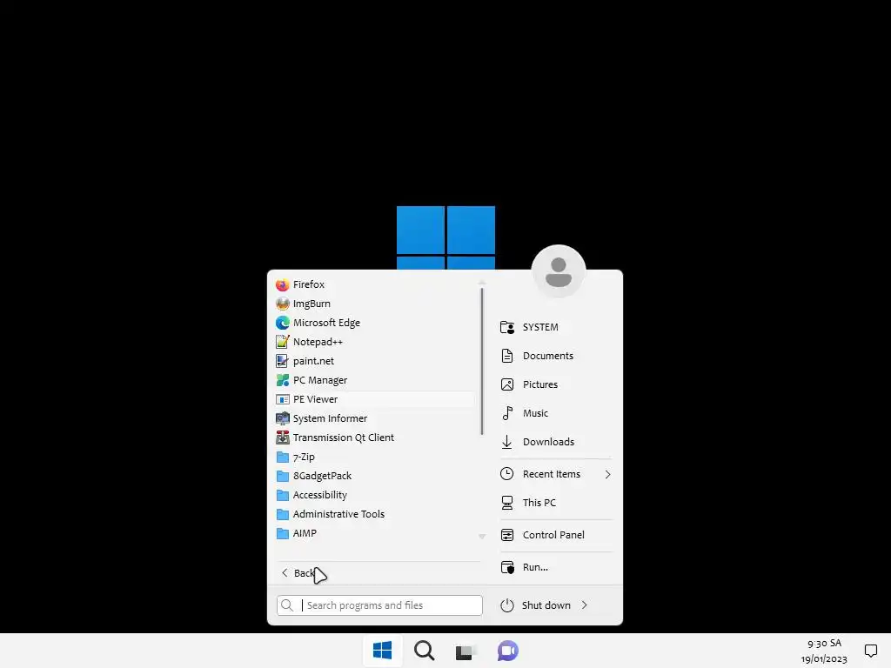Click the Music note icon
This screenshot has width=891, height=668.
(507, 413)
